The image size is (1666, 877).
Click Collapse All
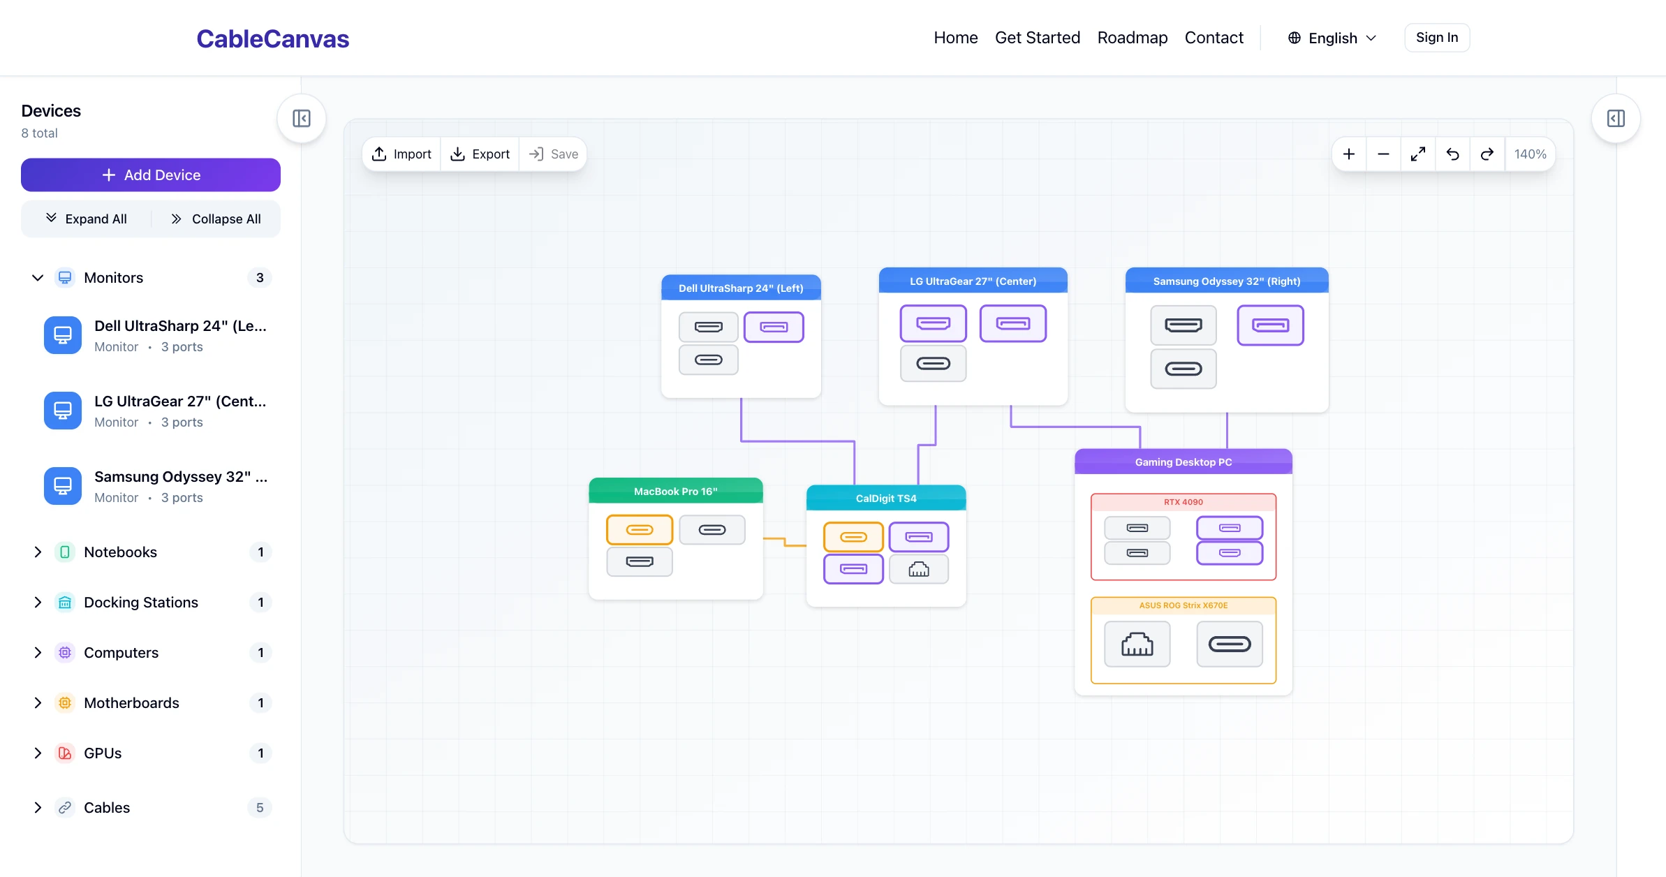pyautogui.click(x=216, y=219)
